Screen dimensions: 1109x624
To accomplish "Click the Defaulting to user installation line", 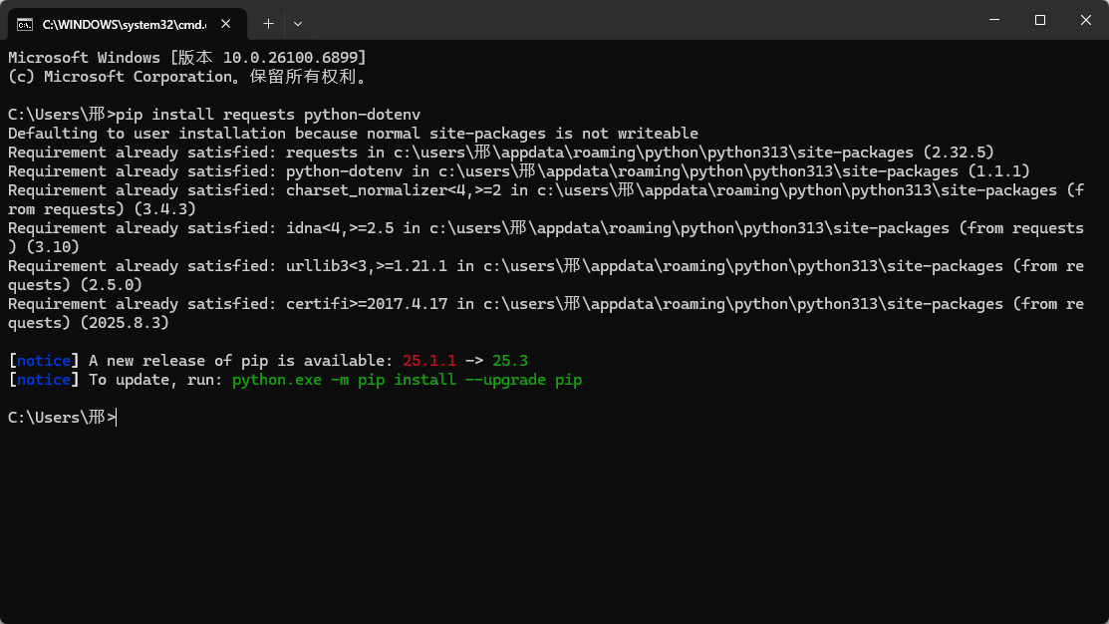I will click(x=353, y=134).
